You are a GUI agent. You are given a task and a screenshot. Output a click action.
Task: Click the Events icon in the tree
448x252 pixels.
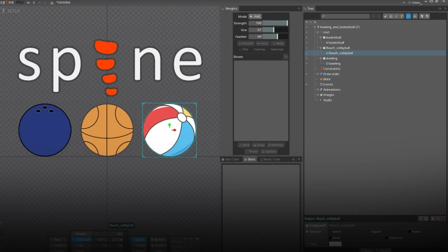click(x=321, y=84)
